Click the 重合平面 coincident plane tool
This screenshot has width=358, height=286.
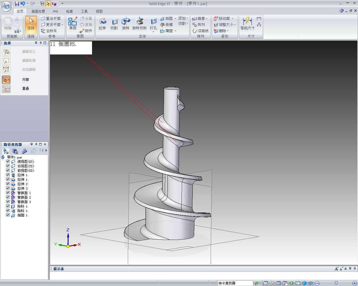click(51, 18)
